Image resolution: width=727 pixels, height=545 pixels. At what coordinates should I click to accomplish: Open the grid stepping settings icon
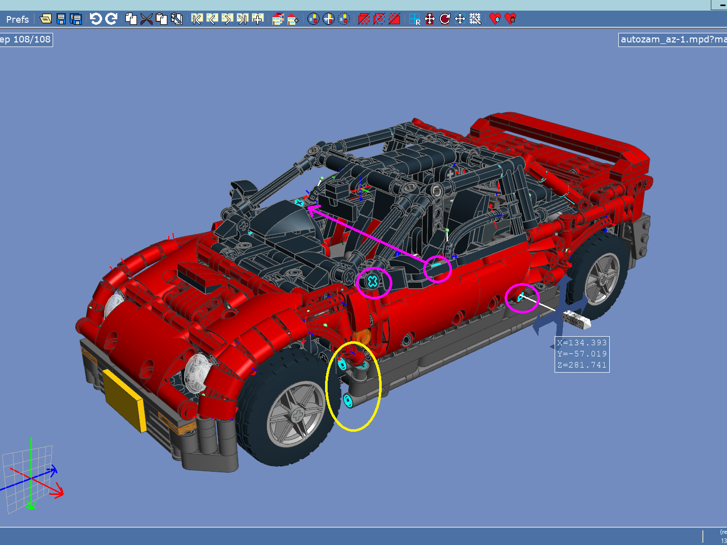pos(475,19)
